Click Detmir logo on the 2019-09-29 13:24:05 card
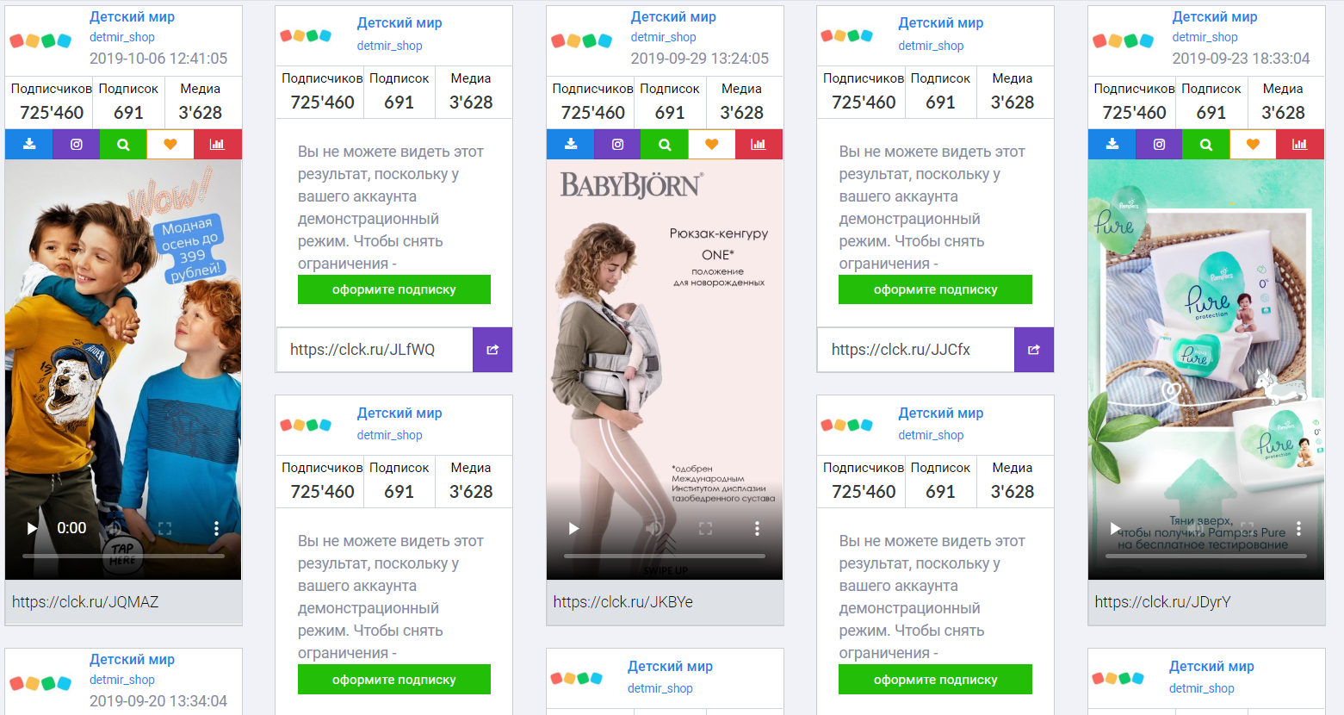Image resolution: width=1344 pixels, height=715 pixels. click(x=581, y=40)
